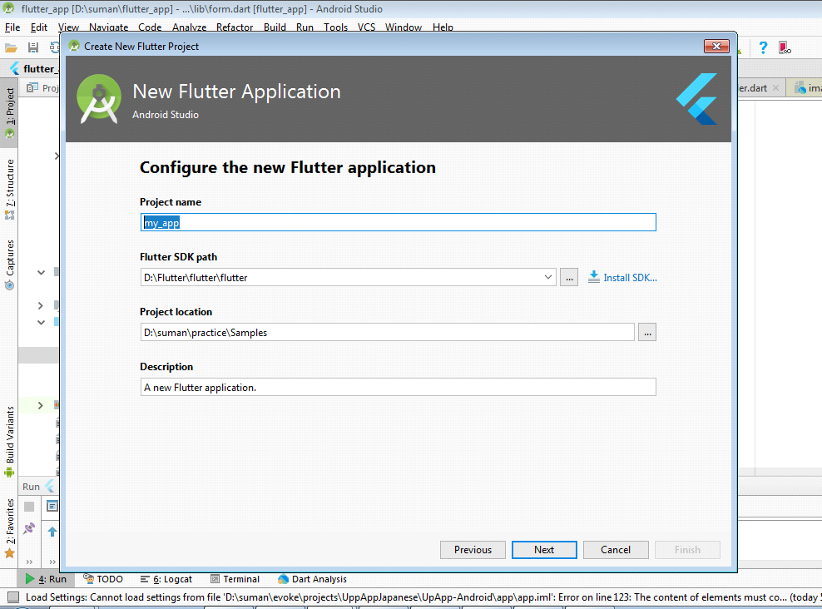Open the Window menu
This screenshot has width=822, height=609.
click(404, 27)
